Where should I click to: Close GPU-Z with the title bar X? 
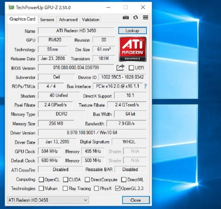(143, 7)
